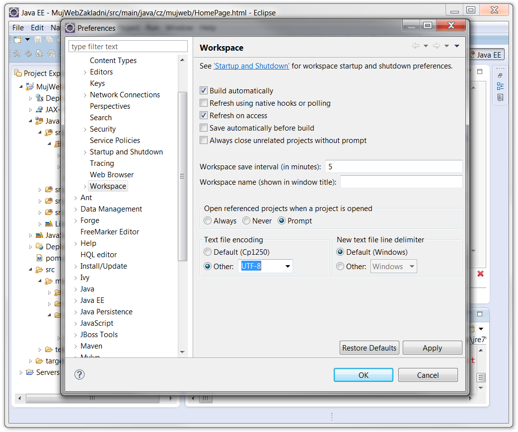
Task: Select FreeMarker Editor preference page
Action: [110, 232]
